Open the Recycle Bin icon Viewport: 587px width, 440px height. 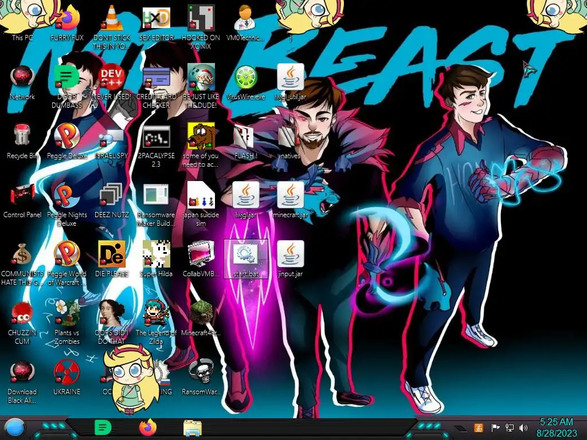coord(22,140)
